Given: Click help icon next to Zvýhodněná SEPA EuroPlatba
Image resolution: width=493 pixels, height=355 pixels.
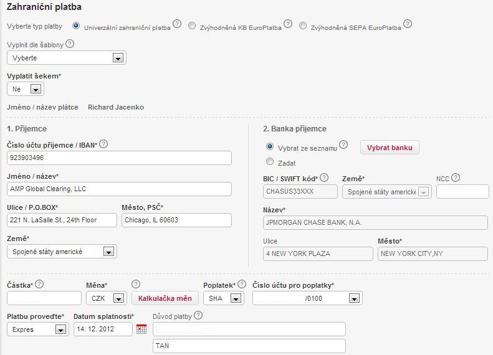Looking at the screenshot, I should (408, 24).
